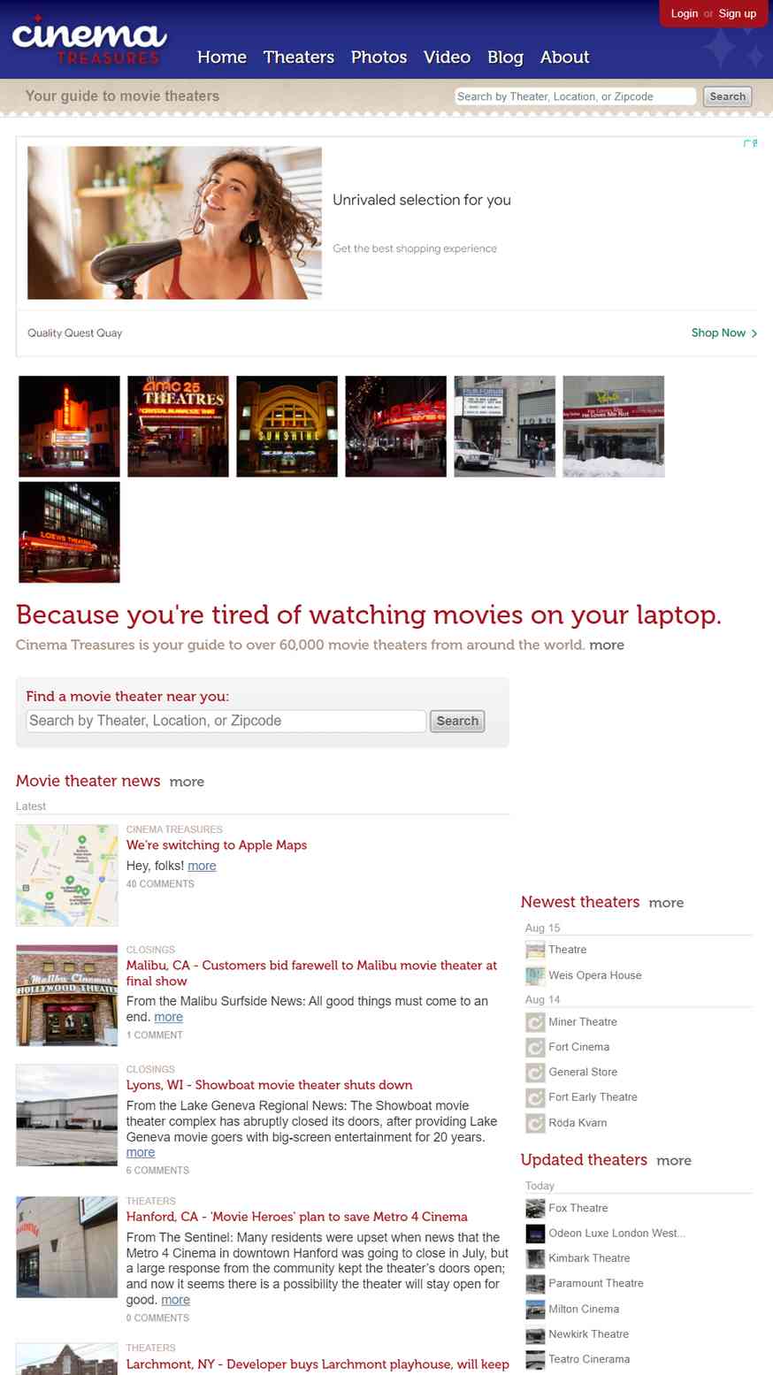773x1375 pixels.
Task: Open the Fort Early Theatre placeholder icon
Action: tap(535, 1097)
